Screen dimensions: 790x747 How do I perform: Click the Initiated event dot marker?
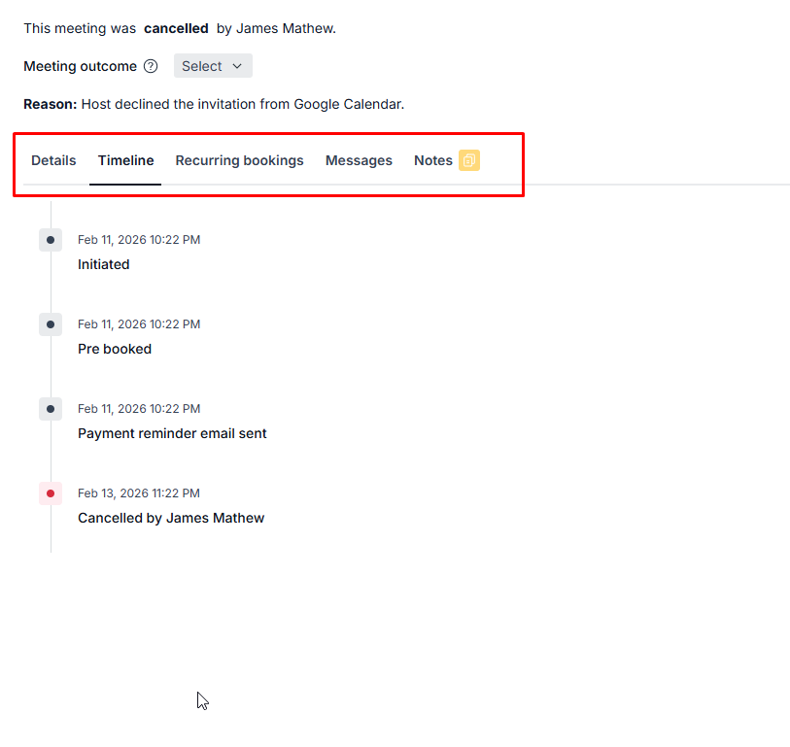(51, 240)
